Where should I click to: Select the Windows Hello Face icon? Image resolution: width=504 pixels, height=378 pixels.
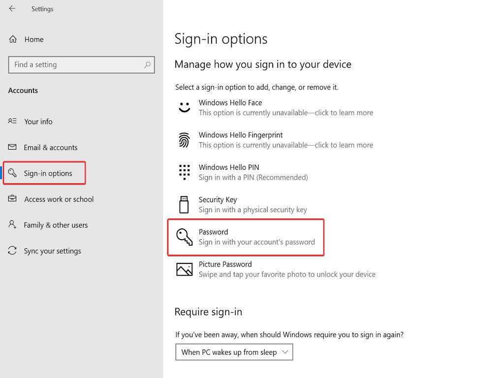click(x=184, y=108)
